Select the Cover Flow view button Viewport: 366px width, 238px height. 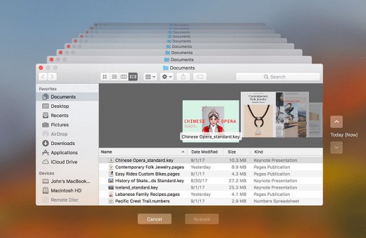pyautogui.click(x=133, y=77)
